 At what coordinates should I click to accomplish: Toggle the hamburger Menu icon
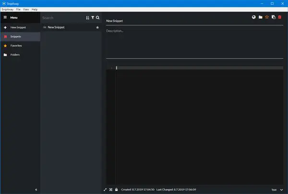(5, 17)
